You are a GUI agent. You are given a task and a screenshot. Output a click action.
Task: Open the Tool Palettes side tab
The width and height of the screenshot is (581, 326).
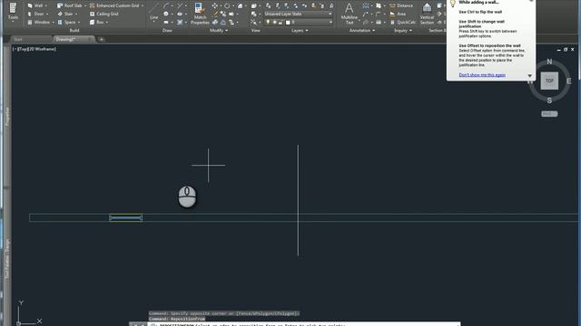tap(7, 259)
